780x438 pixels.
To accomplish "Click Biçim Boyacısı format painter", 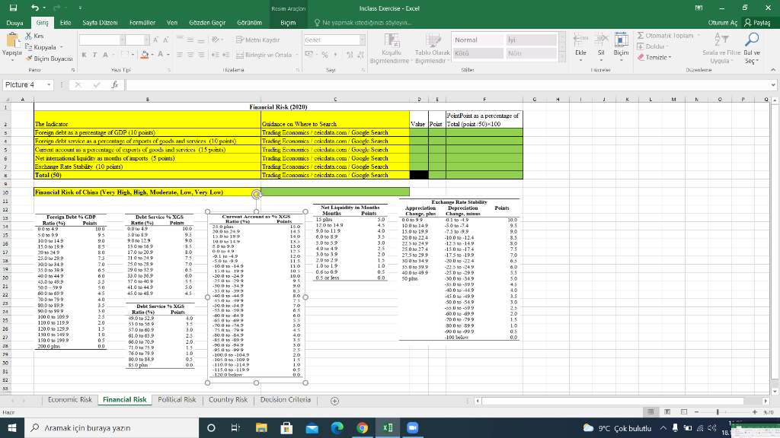I will 49,58.
